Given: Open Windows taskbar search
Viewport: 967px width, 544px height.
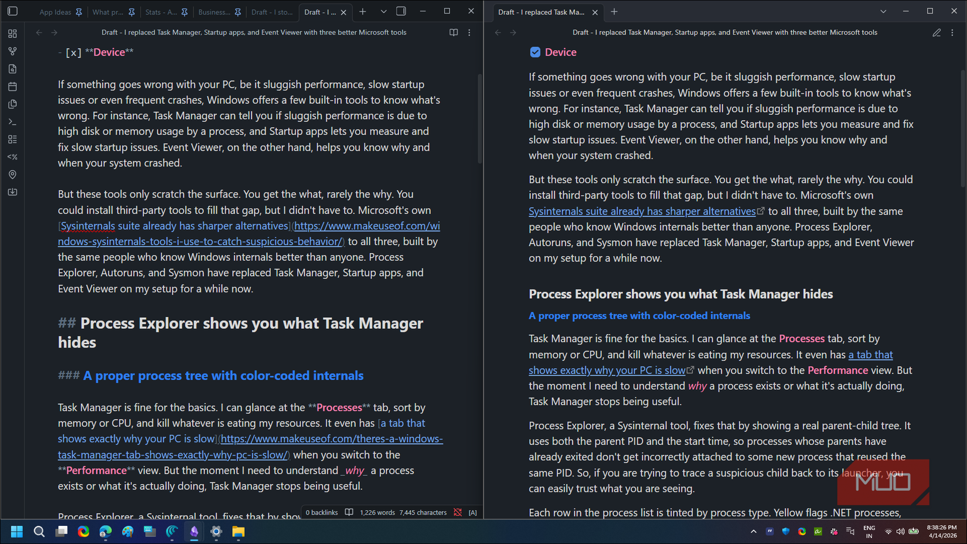Looking at the screenshot, I should [x=39, y=532].
